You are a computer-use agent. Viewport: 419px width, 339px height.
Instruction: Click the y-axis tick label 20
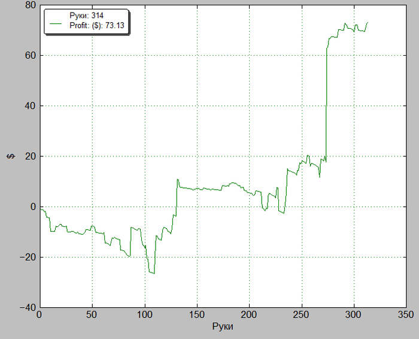[x=30, y=156]
